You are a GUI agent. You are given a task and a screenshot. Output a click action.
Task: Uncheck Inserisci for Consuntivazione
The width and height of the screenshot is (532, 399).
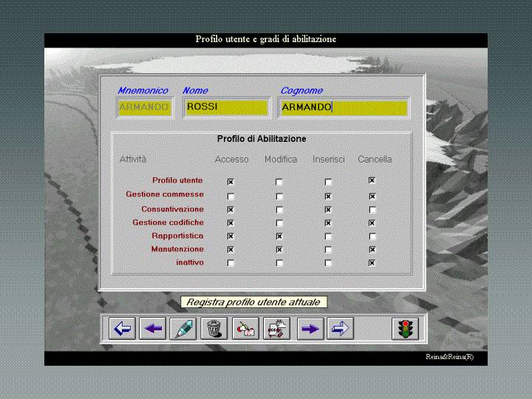point(328,210)
